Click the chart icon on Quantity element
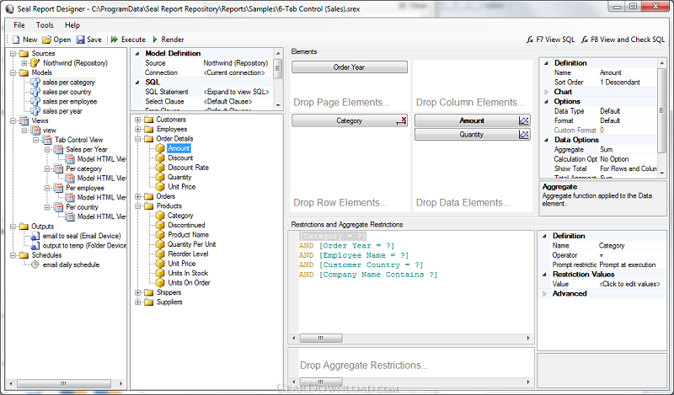The image size is (674, 395). pos(523,135)
